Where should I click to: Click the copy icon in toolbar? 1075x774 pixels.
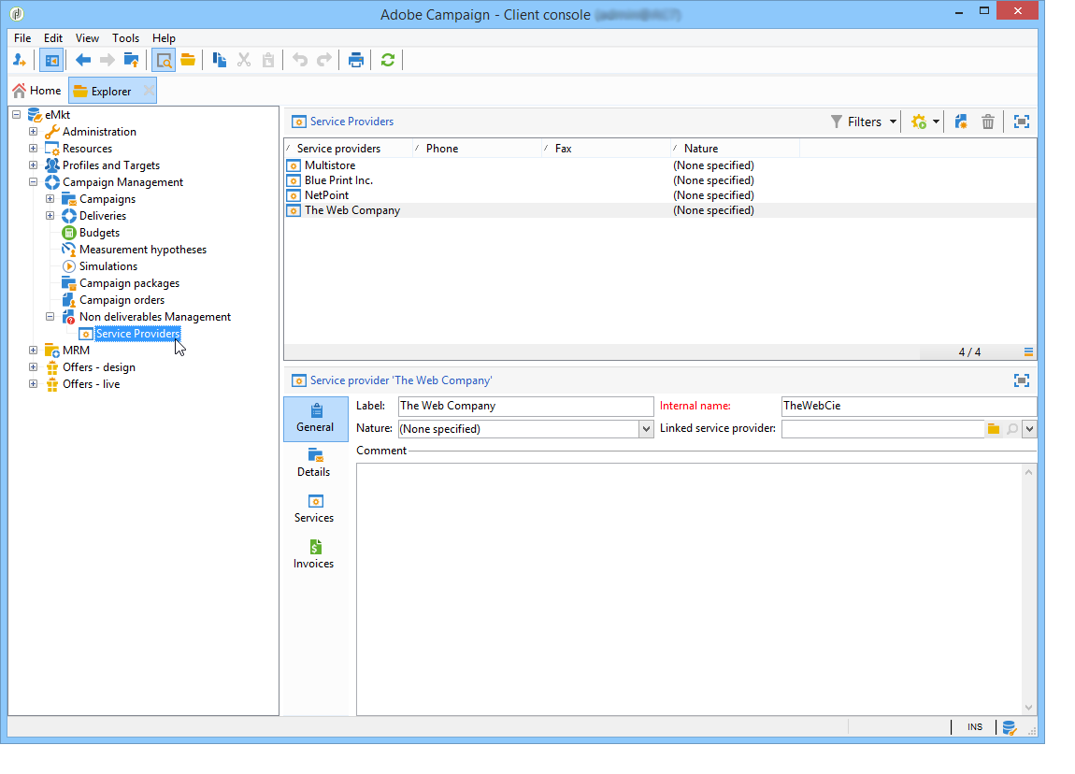click(220, 61)
